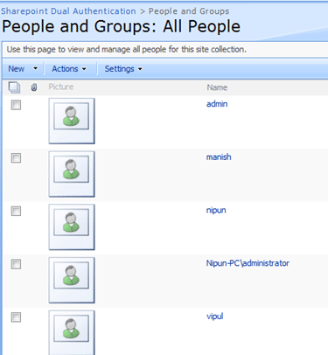Open the manish user picture
328x355 pixels.
(72, 174)
